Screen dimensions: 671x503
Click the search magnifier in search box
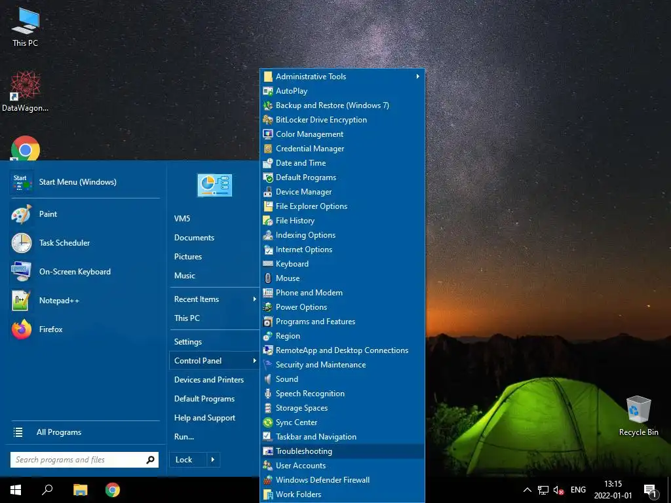click(x=151, y=460)
